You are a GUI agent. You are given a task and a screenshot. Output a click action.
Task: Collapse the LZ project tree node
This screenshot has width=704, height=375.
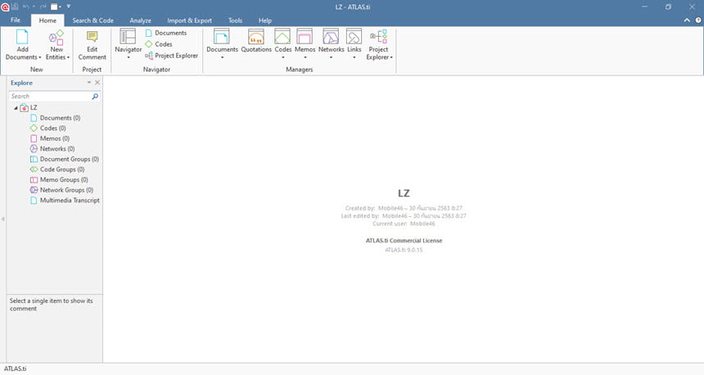[x=16, y=108]
